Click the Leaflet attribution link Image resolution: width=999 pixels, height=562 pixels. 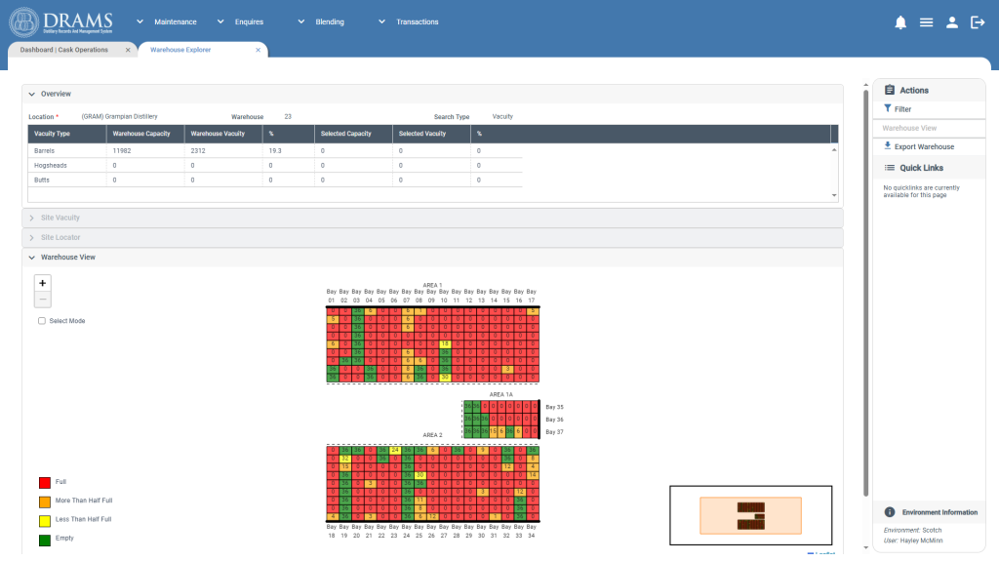pyautogui.click(x=820, y=551)
